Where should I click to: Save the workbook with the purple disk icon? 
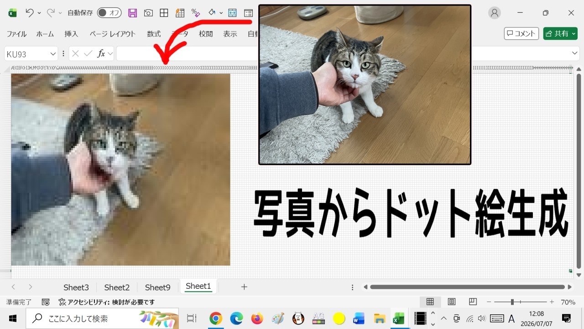[x=133, y=13]
